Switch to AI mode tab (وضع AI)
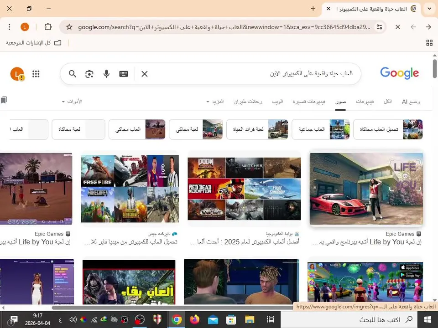The height and width of the screenshot is (328, 438). pos(411,102)
